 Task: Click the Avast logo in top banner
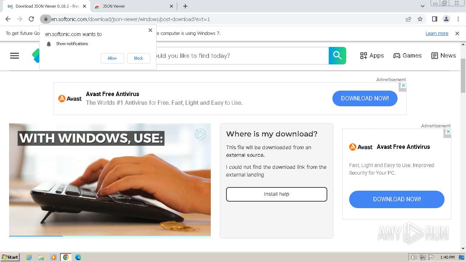[70, 99]
